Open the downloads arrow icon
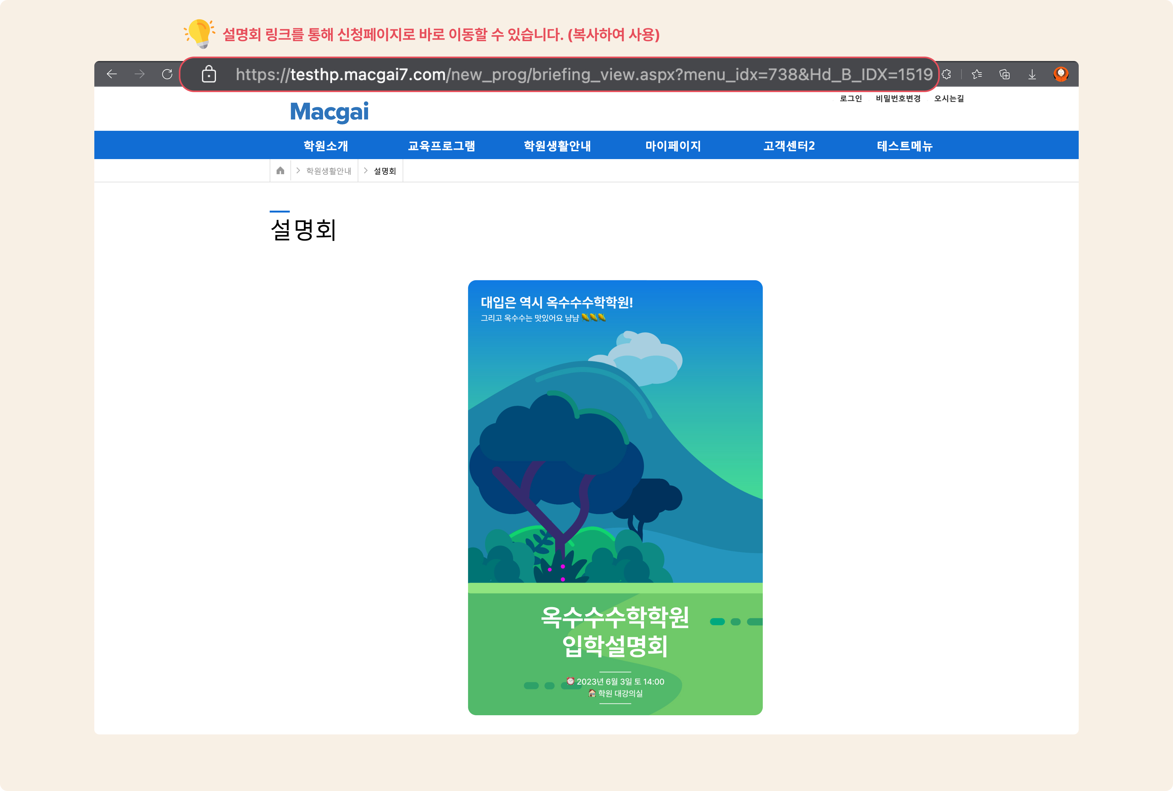Viewport: 1173px width, 791px height. [1032, 75]
